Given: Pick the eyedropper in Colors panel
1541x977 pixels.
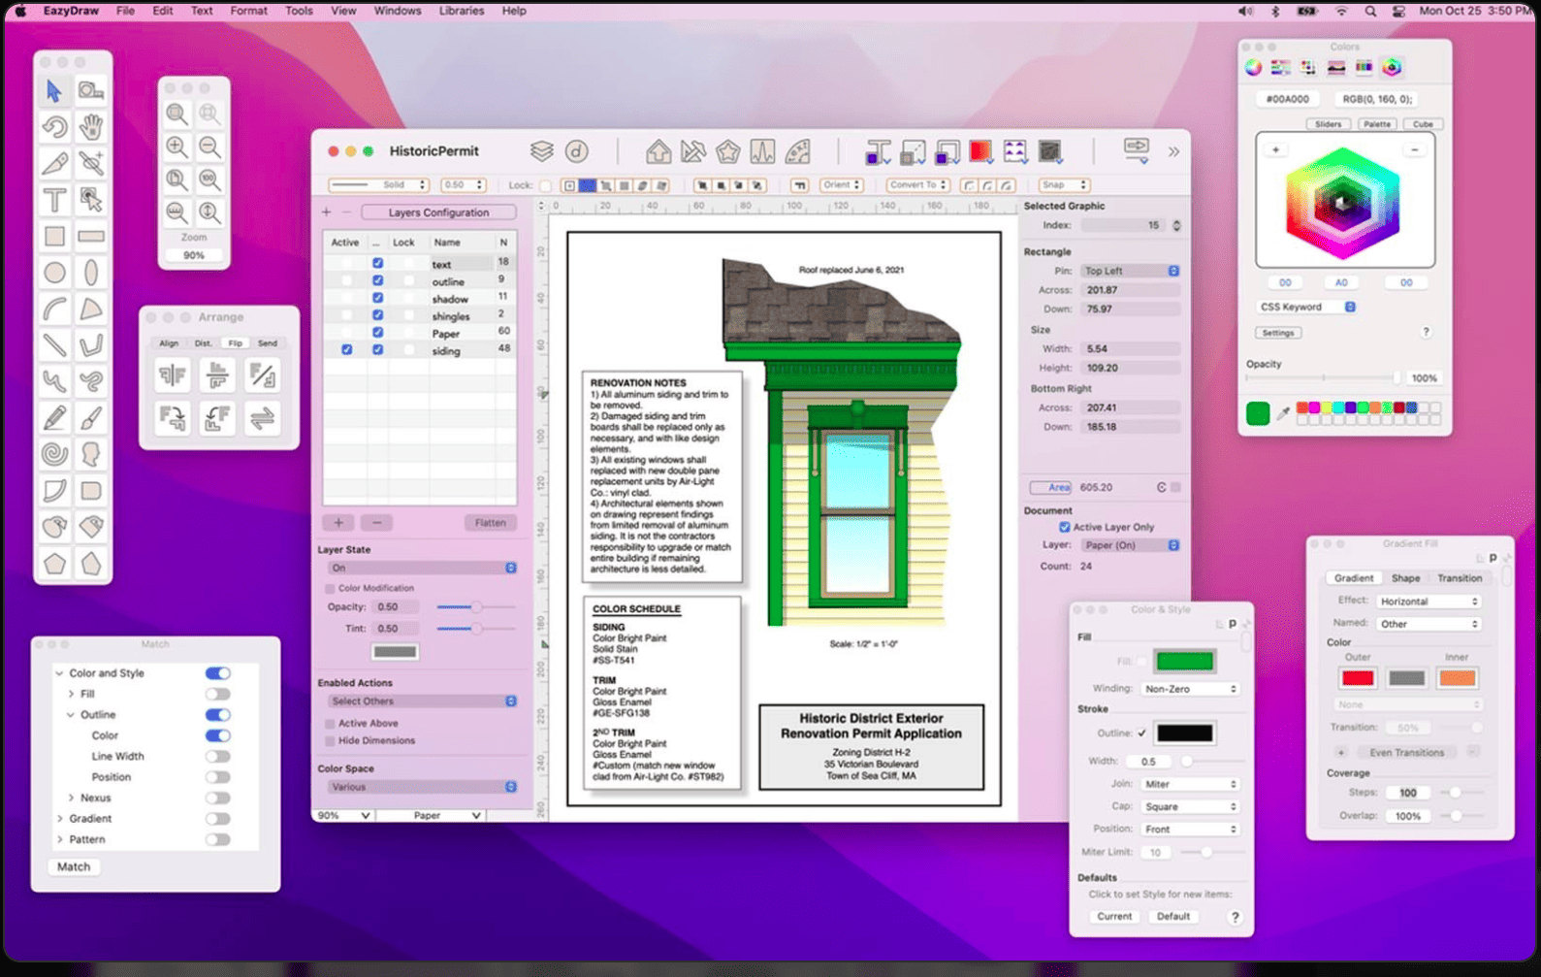Looking at the screenshot, I should click(1283, 413).
